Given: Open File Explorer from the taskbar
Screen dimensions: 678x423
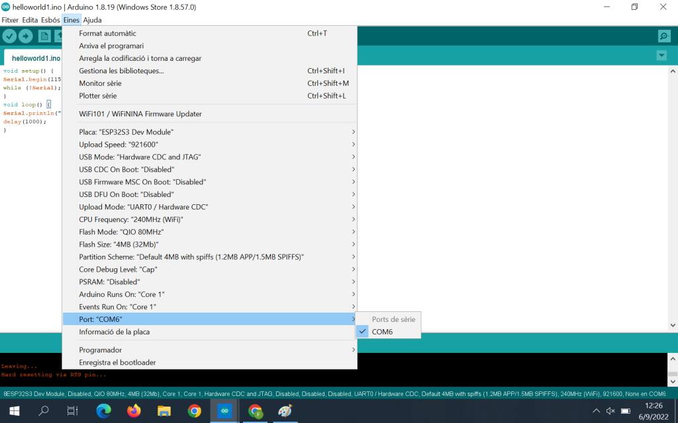Looking at the screenshot, I should pyautogui.click(x=164, y=411).
